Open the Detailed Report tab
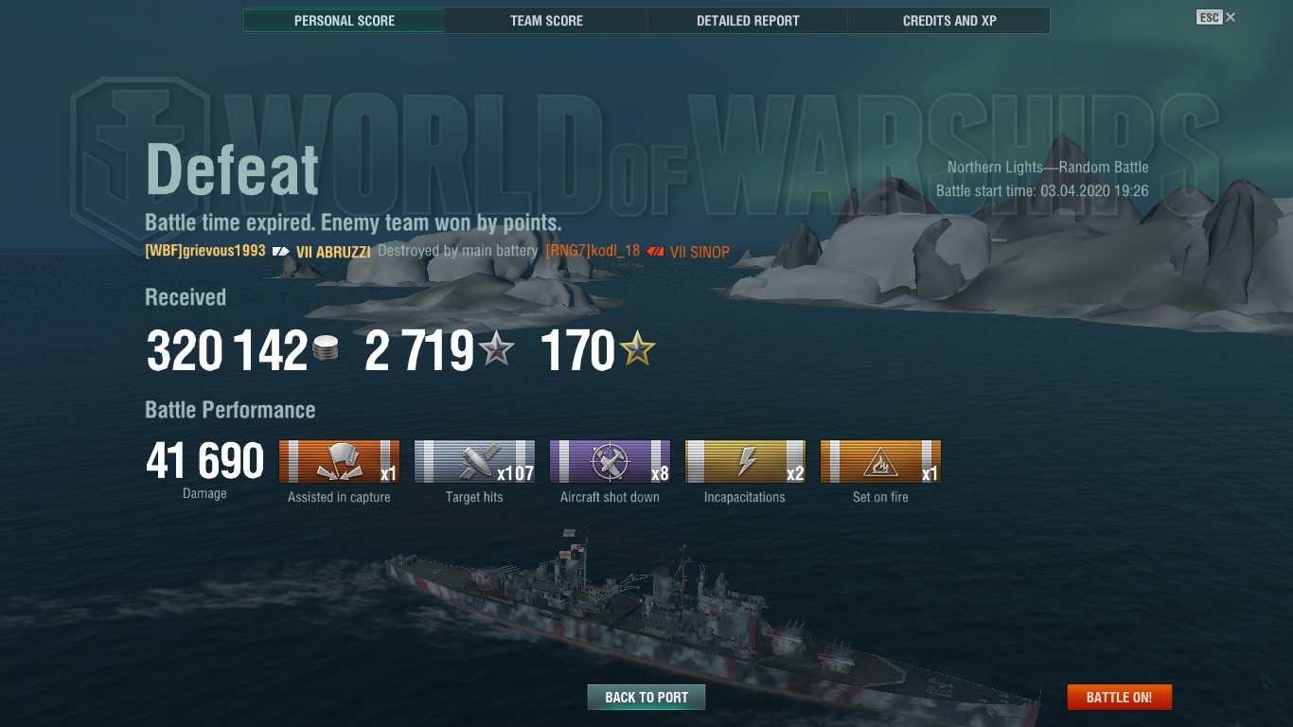Image resolution: width=1293 pixels, height=727 pixels. click(748, 20)
